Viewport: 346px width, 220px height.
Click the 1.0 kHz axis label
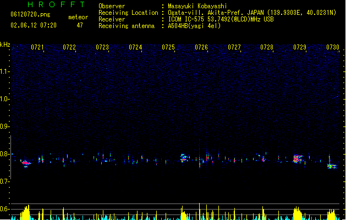tap(4, 99)
